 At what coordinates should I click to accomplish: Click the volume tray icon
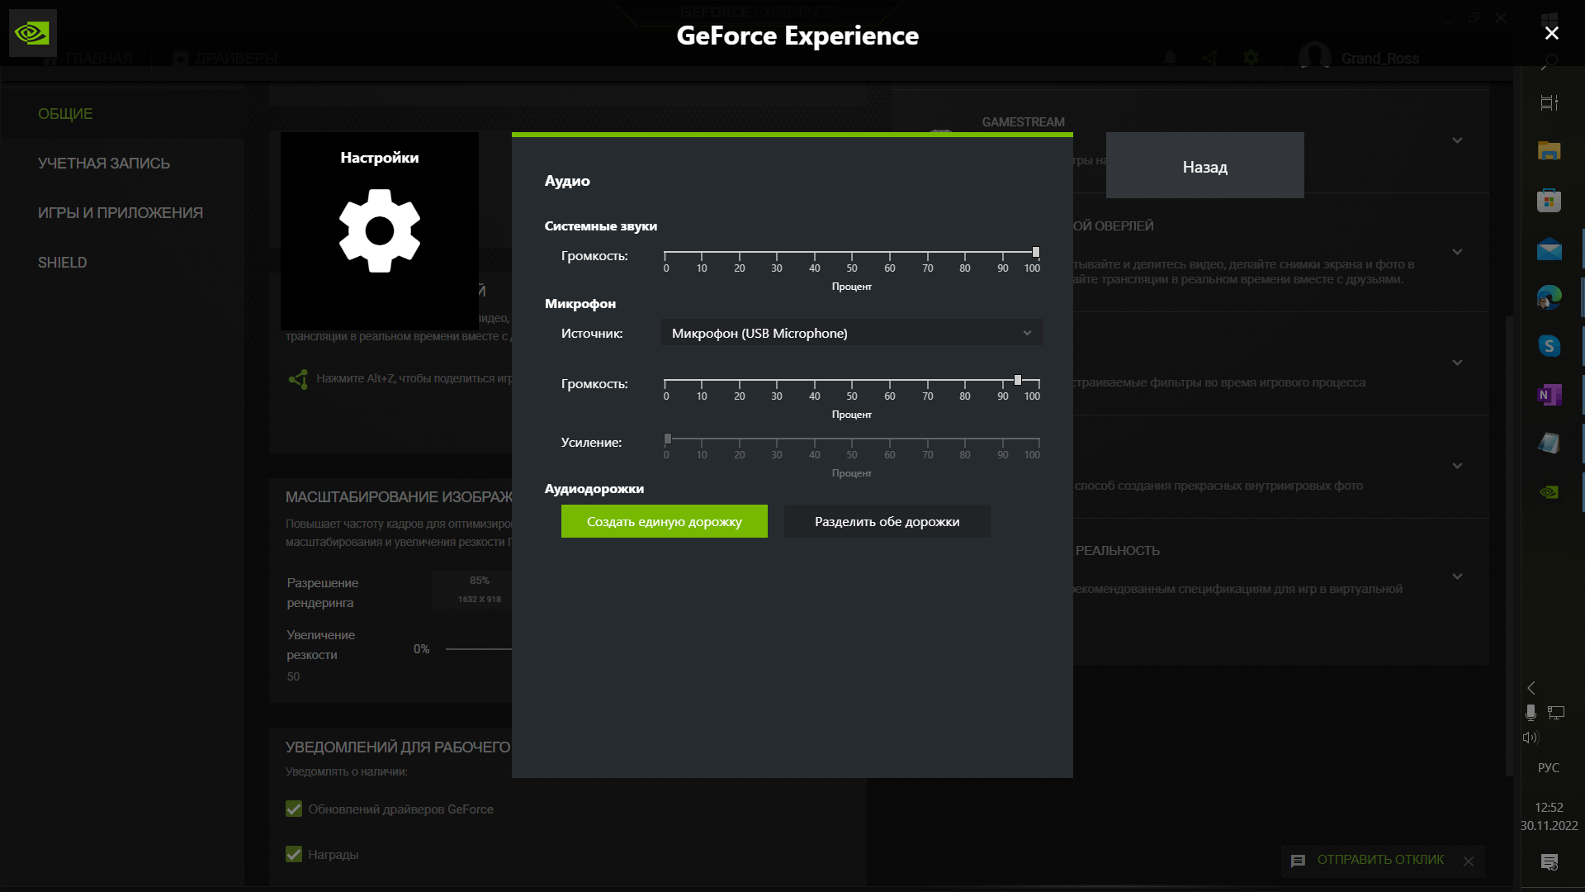[x=1531, y=738]
